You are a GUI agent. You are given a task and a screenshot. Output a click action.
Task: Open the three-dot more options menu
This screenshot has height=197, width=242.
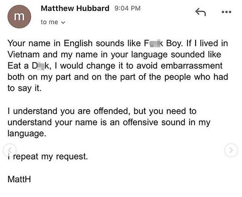coord(228,12)
